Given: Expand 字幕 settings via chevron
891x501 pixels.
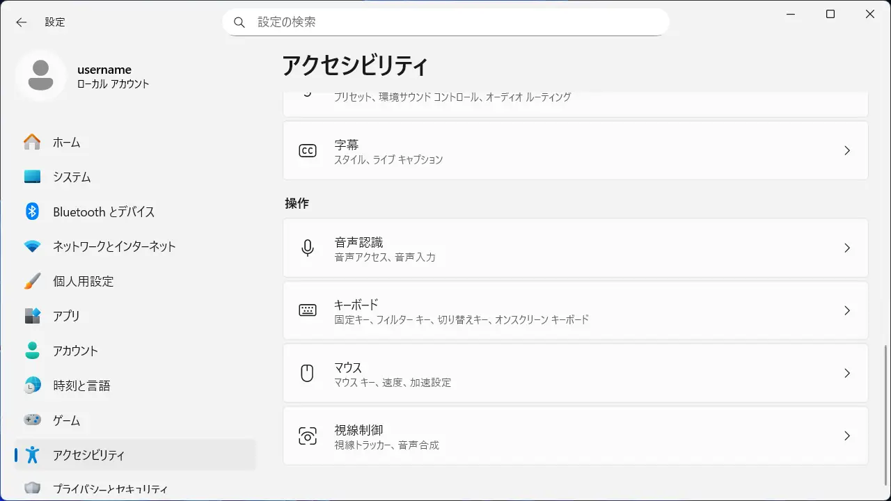Looking at the screenshot, I should pos(847,151).
